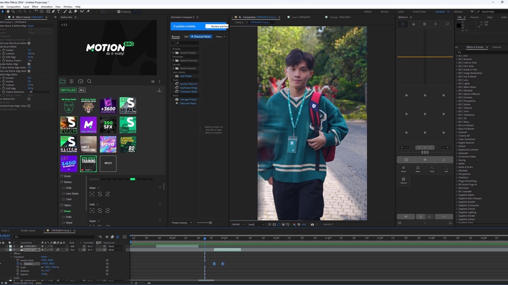Open the Motion Bro search icon
The image size is (508, 285).
pyautogui.click(x=89, y=81)
